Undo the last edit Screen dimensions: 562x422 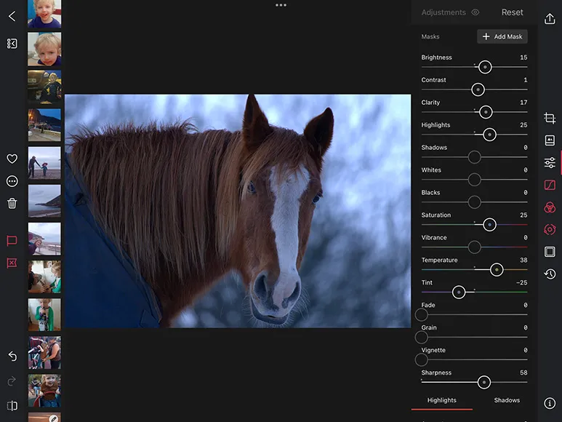tap(12, 356)
